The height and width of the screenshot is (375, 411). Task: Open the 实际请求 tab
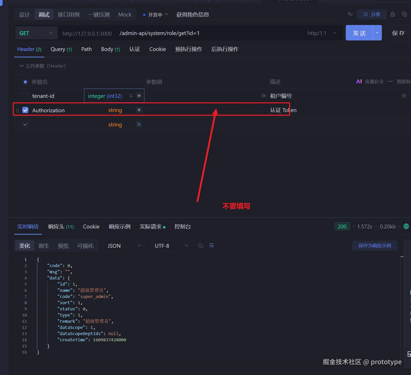[x=152, y=227]
